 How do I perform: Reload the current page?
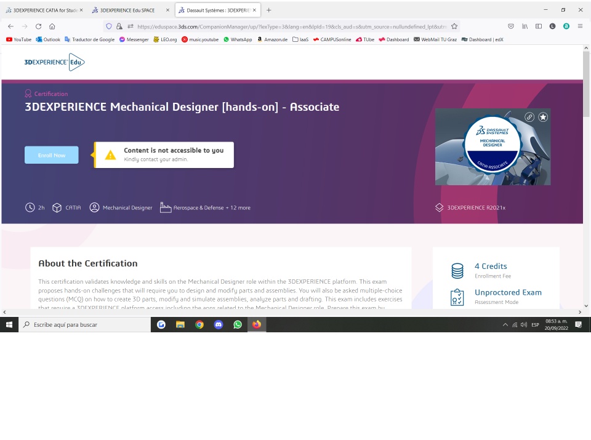pos(38,26)
